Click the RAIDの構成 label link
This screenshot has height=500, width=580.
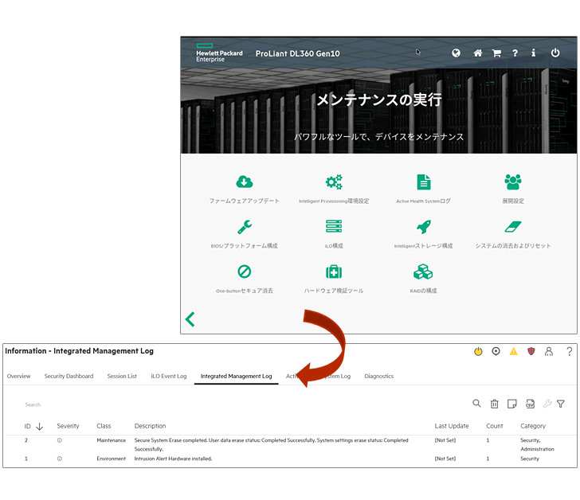(x=423, y=291)
